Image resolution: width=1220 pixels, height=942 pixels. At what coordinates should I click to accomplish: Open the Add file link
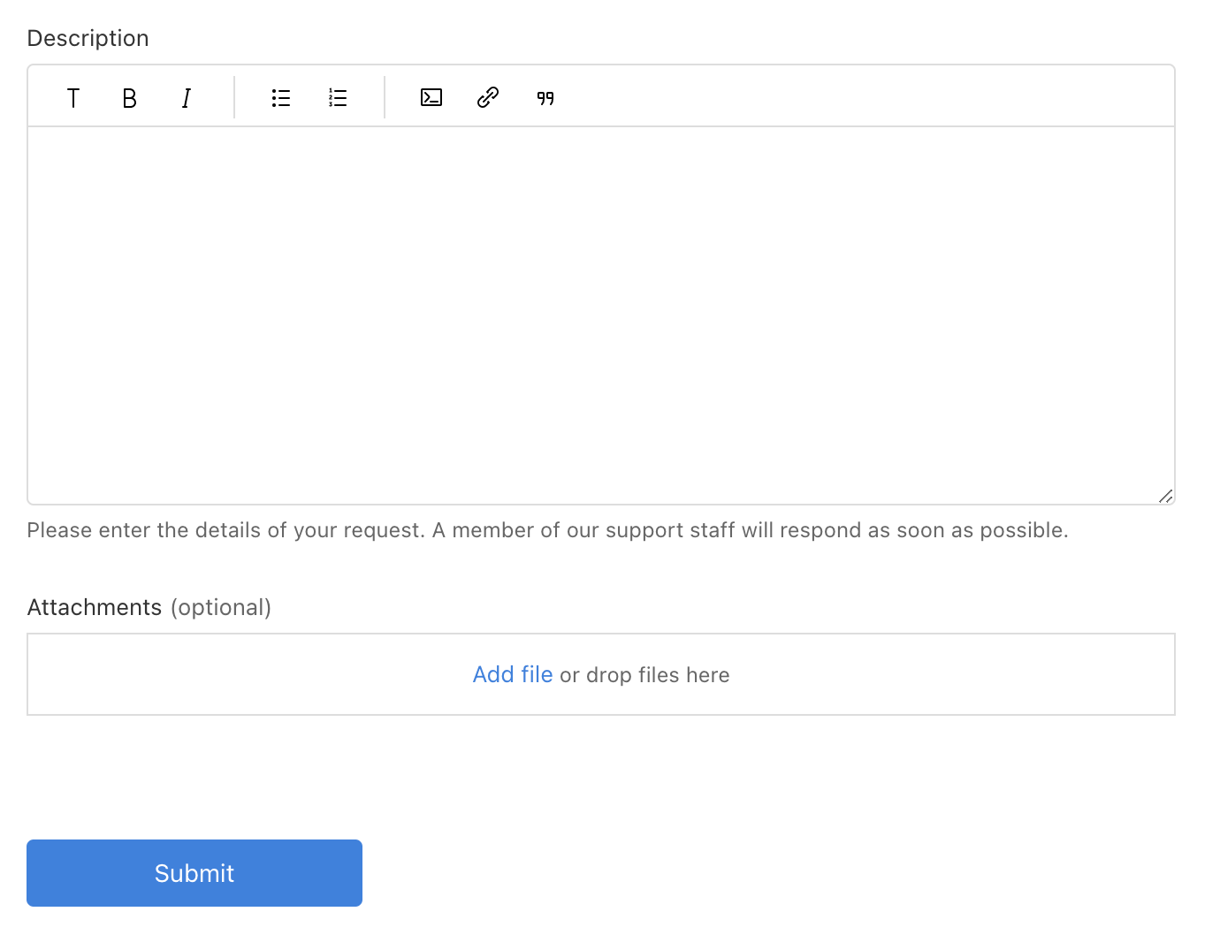(513, 675)
